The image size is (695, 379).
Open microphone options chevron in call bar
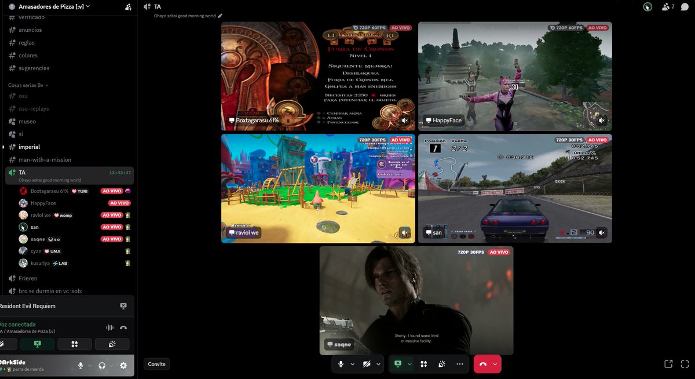click(352, 364)
